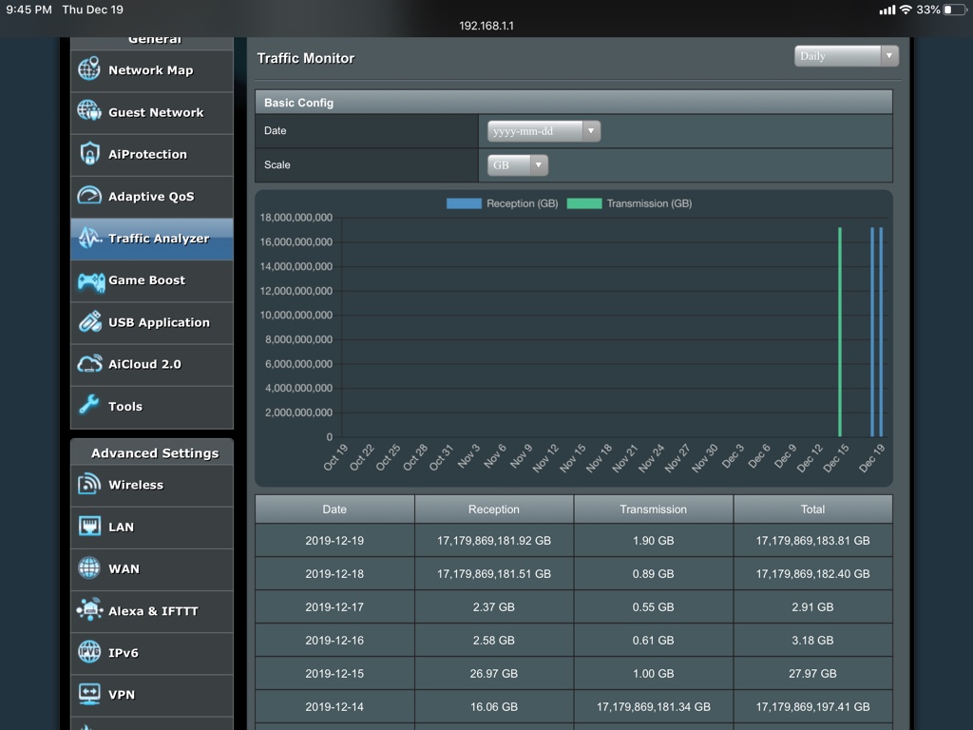Click the Guest Network icon
Viewport: 973px width, 730px height.
(89, 111)
